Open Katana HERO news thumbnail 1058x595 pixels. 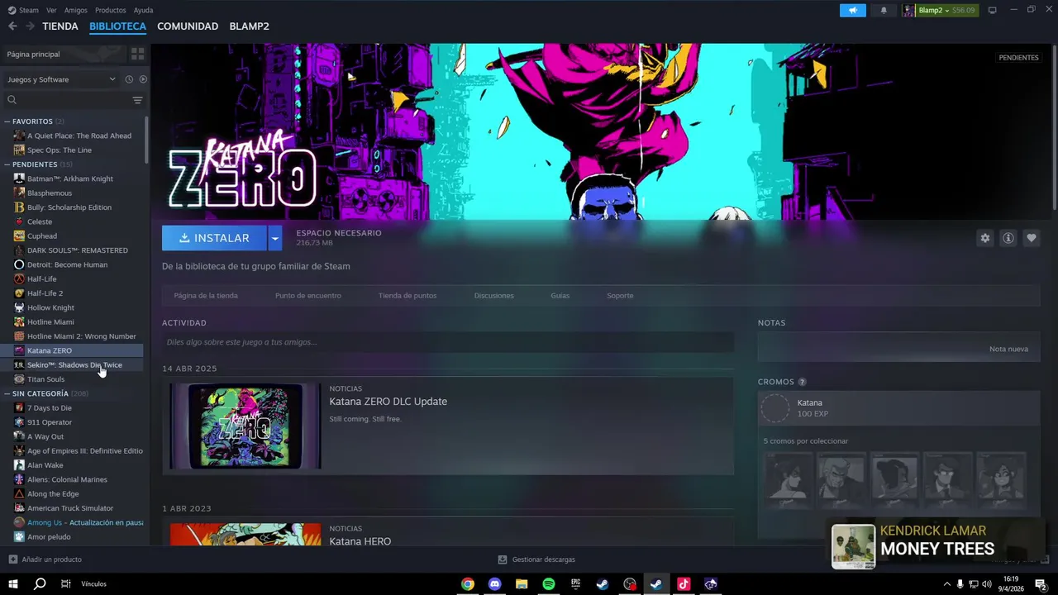tap(245, 534)
